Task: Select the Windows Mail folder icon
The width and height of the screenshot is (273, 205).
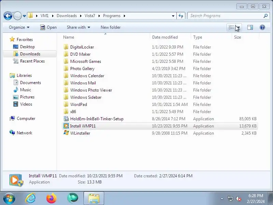Action: (66, 83)
